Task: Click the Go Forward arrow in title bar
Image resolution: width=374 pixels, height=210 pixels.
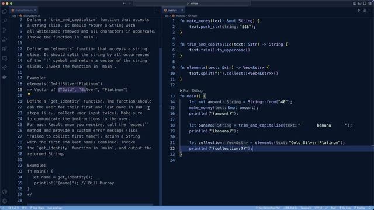Action: tap(130, 3)
